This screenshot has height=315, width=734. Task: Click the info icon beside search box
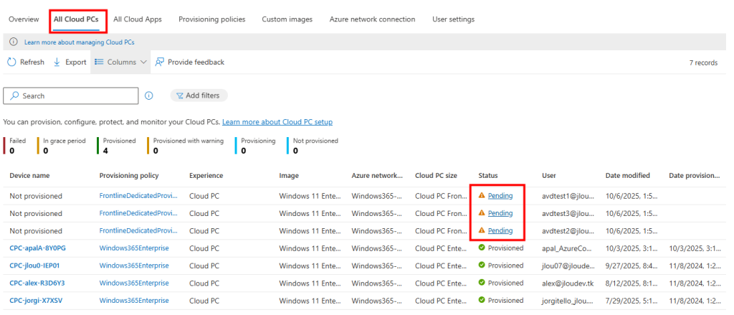(x=149, y=95)
